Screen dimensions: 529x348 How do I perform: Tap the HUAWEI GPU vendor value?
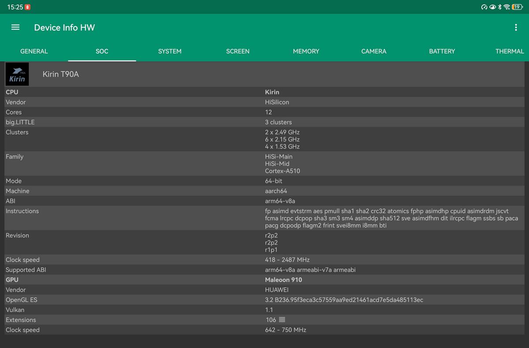[x=277, y=290]
